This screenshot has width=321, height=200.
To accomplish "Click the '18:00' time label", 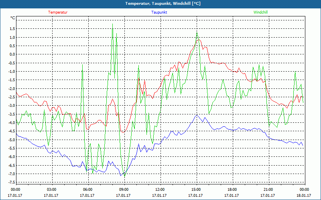I will pos(232,190).
